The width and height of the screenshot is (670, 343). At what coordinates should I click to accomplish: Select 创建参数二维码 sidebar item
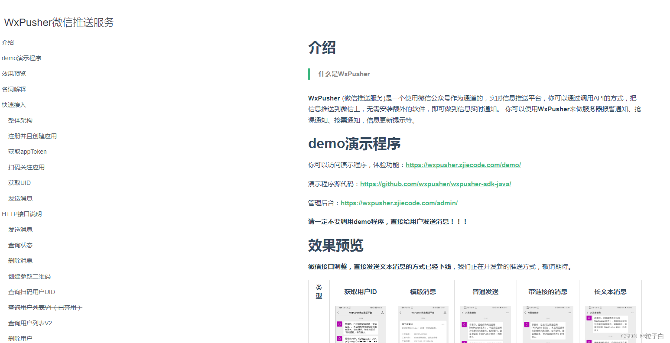click(29, 276)
